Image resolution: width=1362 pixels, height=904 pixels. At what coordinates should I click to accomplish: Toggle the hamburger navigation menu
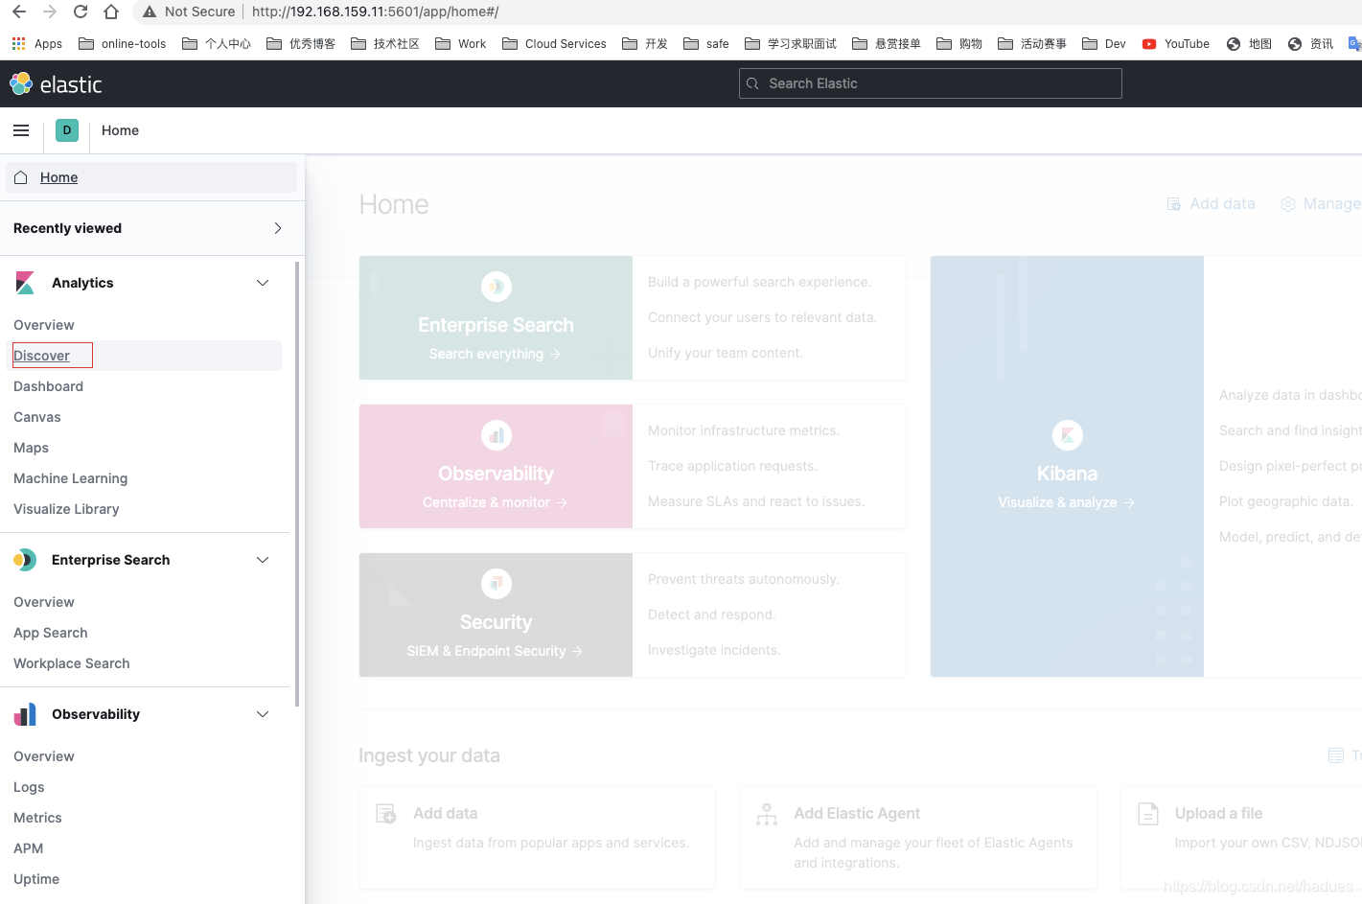(x=21, y=130)
